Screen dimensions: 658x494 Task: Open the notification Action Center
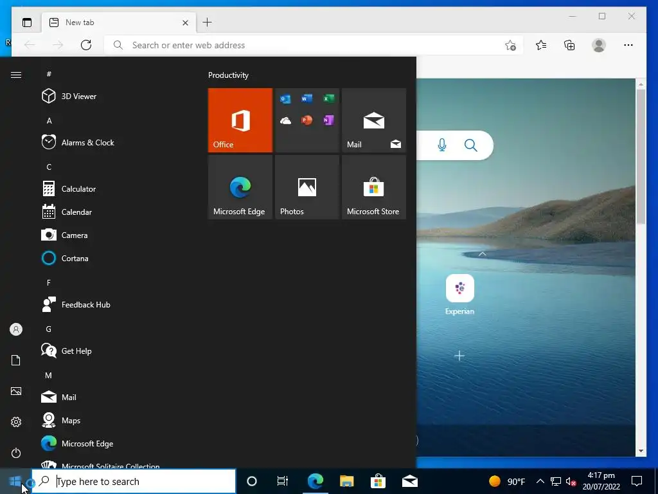coord(637,481)
